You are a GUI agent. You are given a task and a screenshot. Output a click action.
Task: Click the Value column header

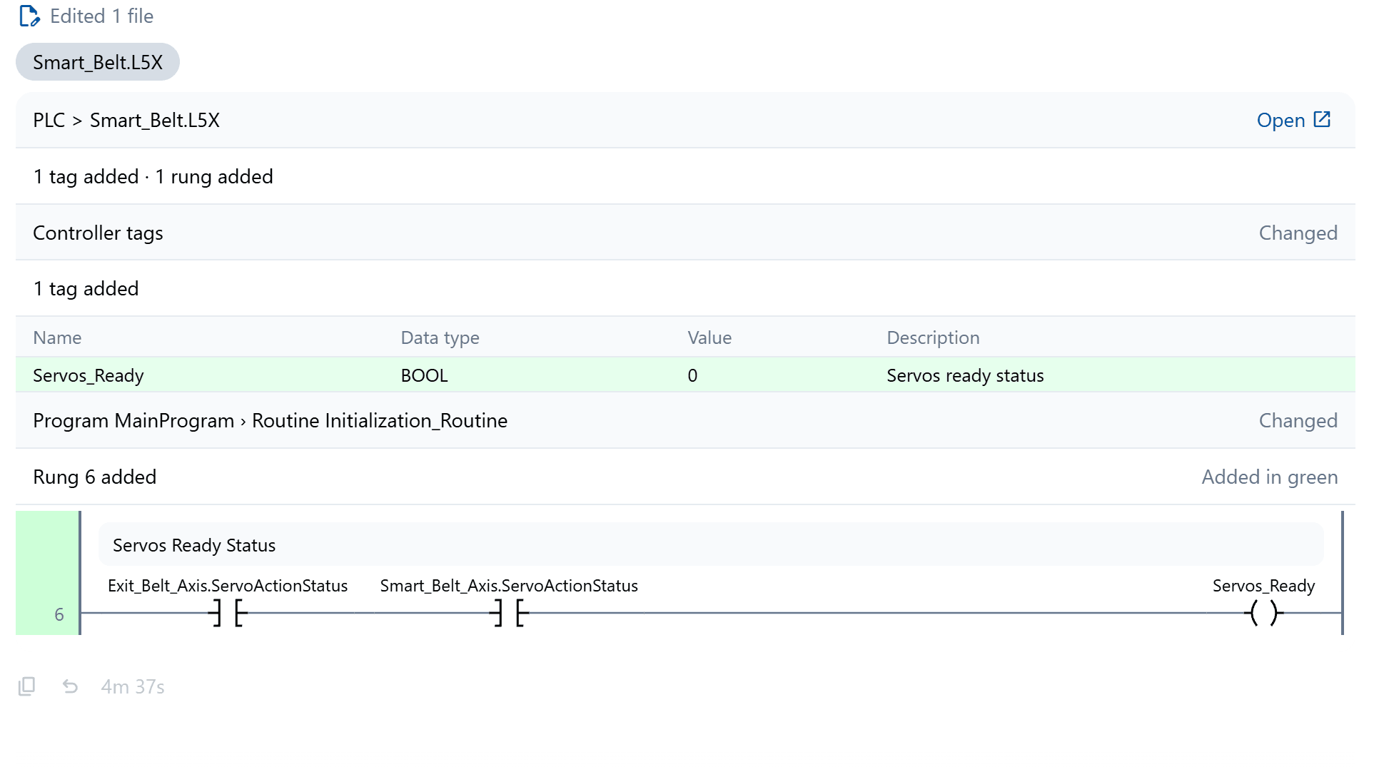[709, 337]
